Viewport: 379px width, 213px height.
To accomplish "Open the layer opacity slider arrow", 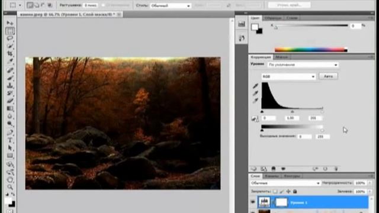I will 370,183.
